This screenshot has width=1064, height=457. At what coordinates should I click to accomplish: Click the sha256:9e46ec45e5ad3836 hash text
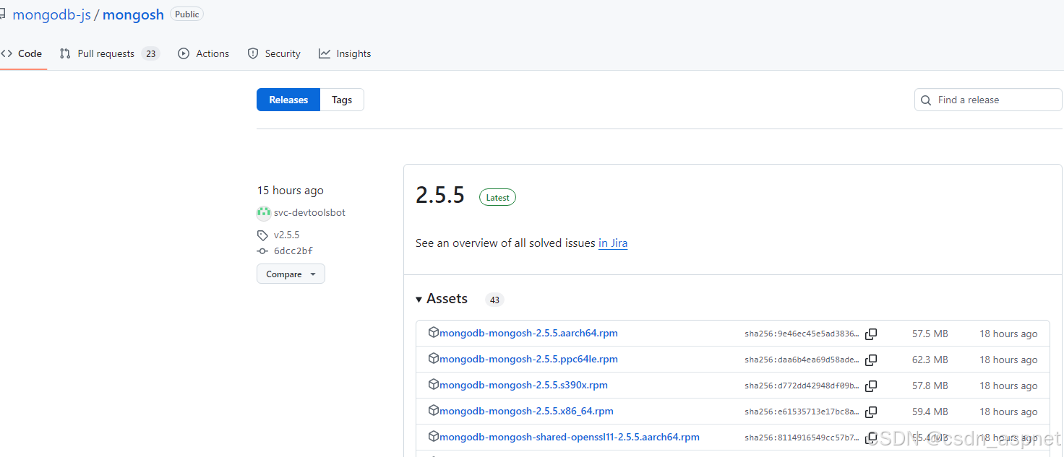(802, 334)
